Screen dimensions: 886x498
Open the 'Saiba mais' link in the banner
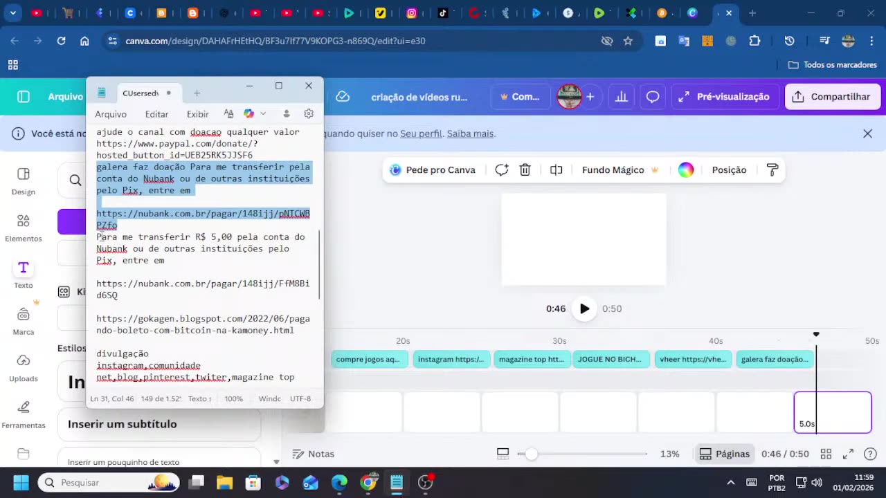(470, 133)
